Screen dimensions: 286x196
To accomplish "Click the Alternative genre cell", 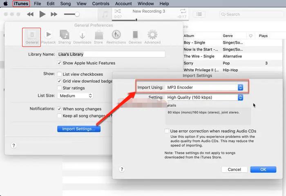I will 232,56.
